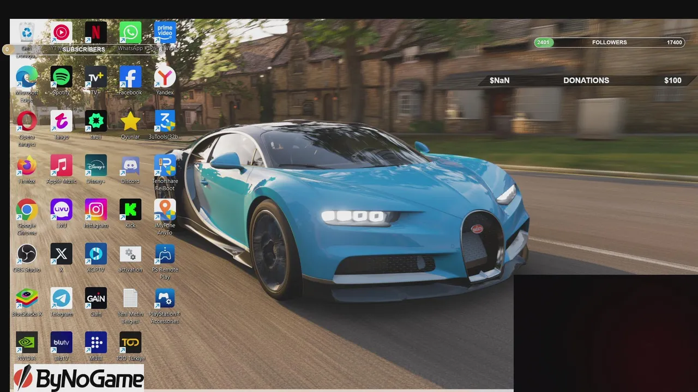Launch 3uTools(32b...) shortcut
This screenshot has width=698, height=392.
(x=165, y=121)
